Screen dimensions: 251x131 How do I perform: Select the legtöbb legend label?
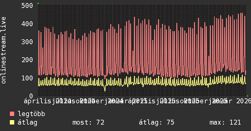31,114
